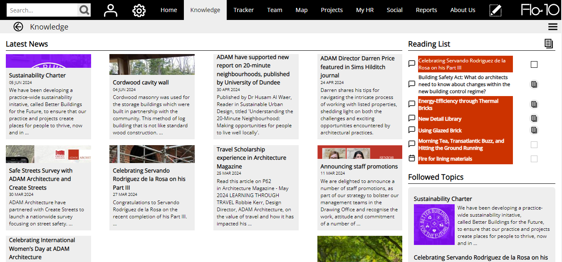
Task: Open the user profile icon
Action: tap(111, 10)
